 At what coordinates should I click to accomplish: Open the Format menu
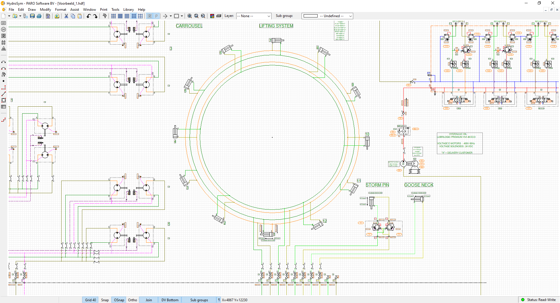point(61,10)
